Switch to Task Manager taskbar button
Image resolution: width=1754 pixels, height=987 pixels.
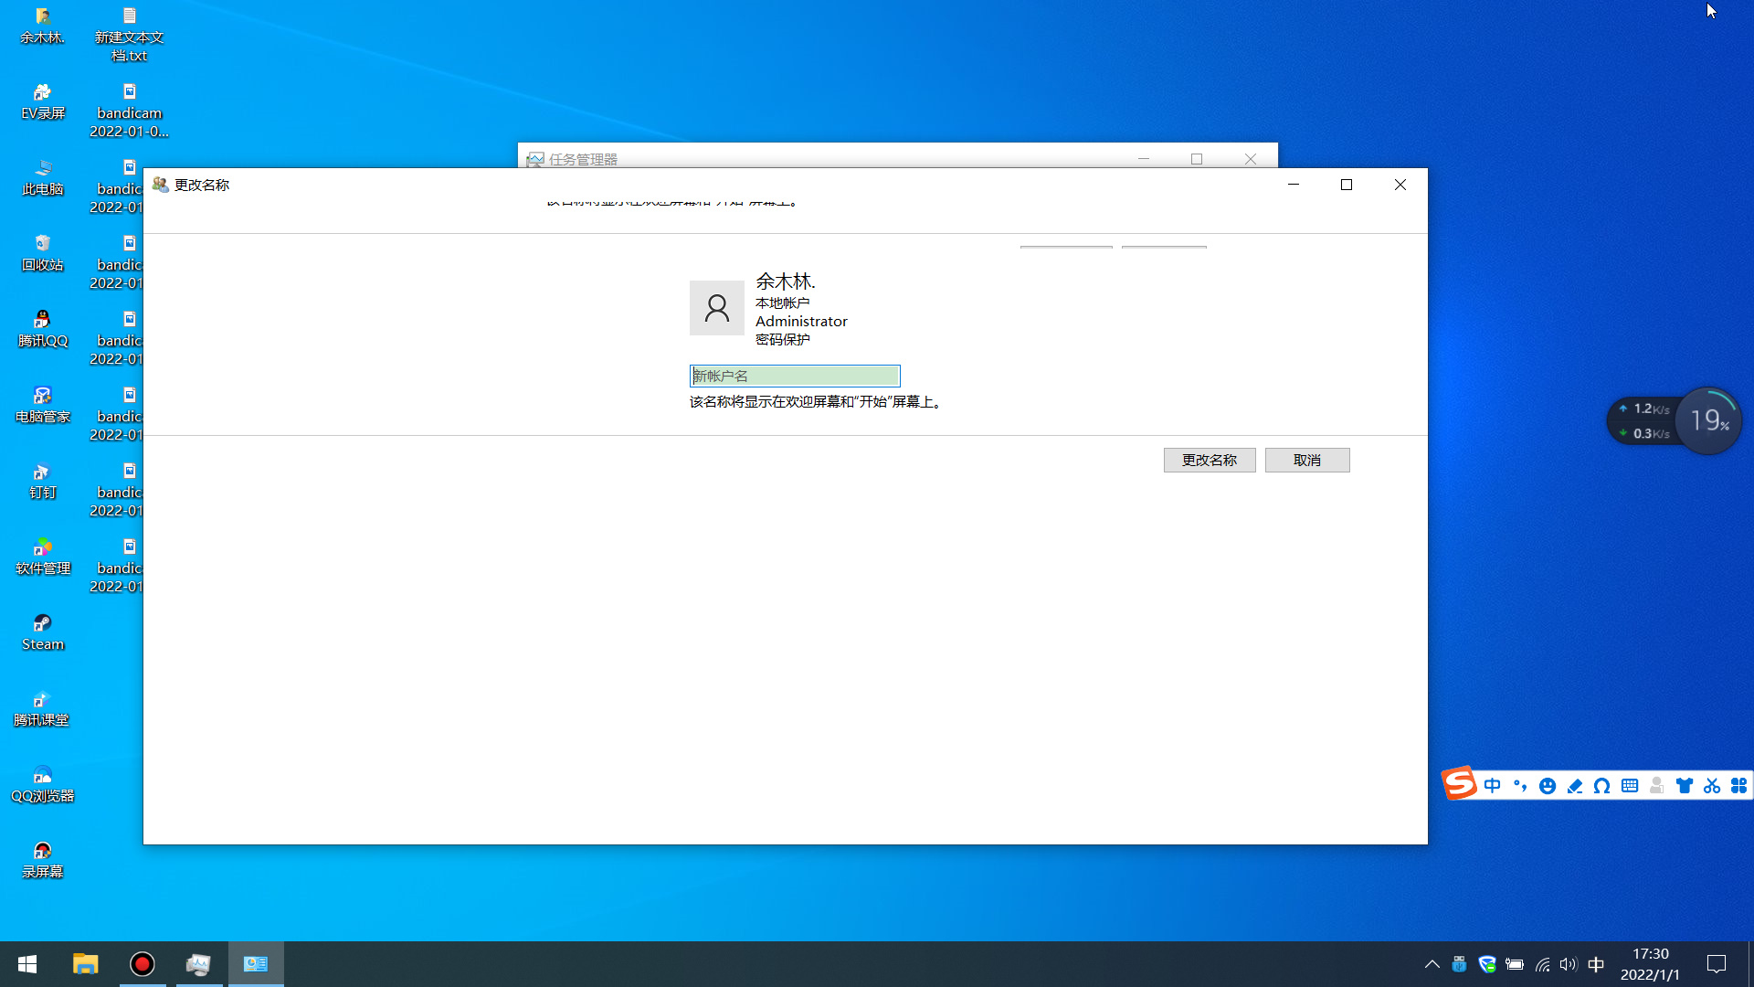pos(198,964)
